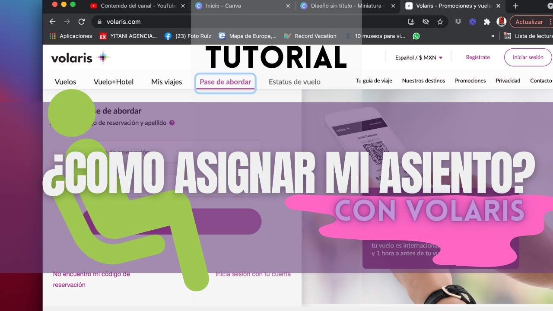553x311 pixels.
Task: Open the Mapa de Europa bookmark
Action: [x=248, y=36]
